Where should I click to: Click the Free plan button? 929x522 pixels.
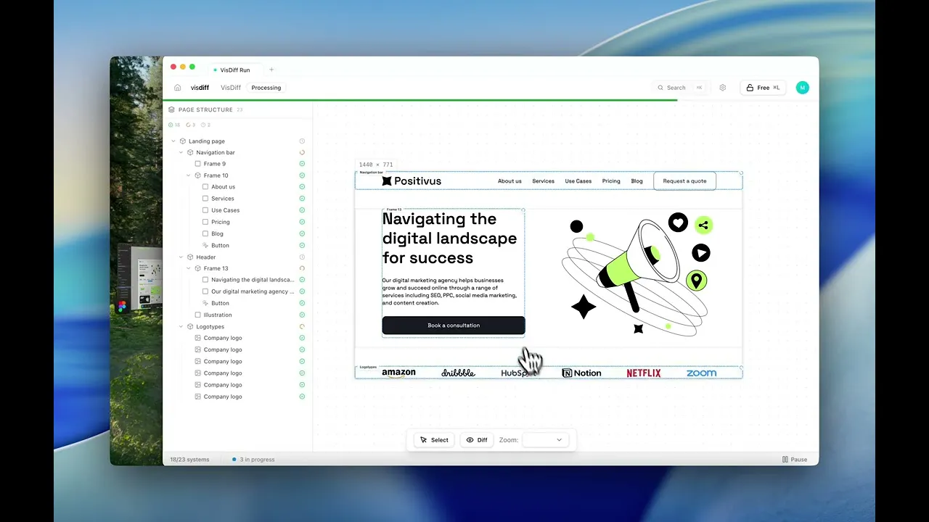click(763, 88)
